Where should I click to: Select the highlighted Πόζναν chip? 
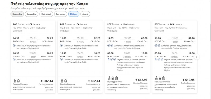click(x=74, y=14)
